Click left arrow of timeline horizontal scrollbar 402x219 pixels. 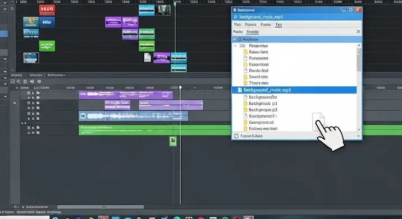click(23, 207)
